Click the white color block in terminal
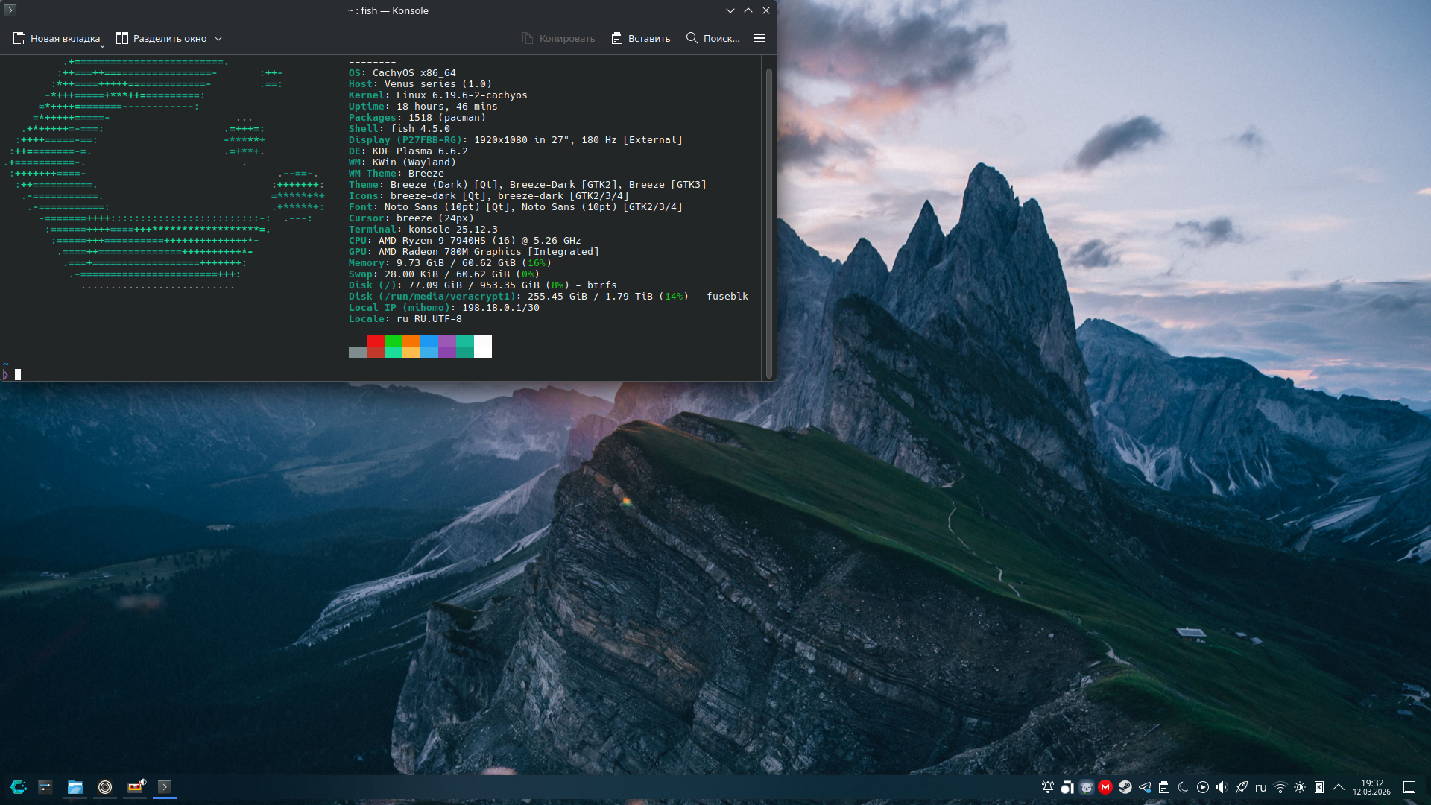 482,347
